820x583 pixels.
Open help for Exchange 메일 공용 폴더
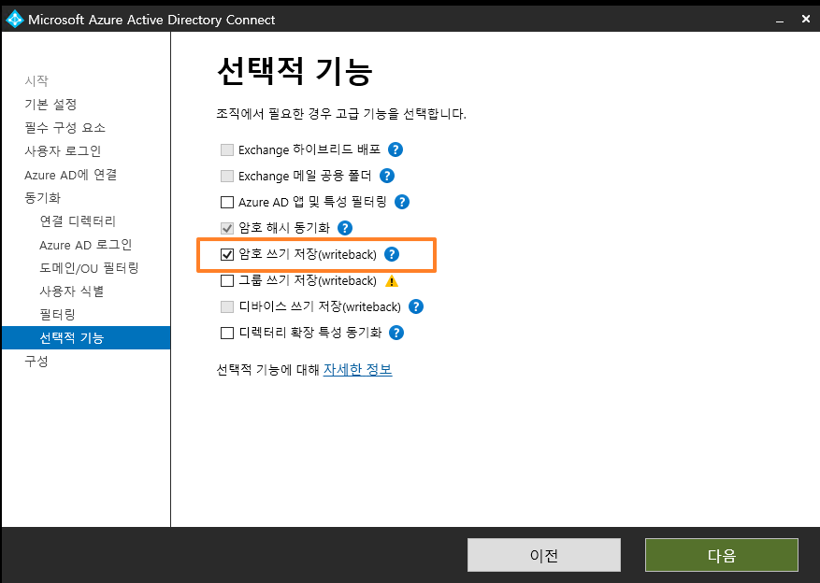point(386,176)
